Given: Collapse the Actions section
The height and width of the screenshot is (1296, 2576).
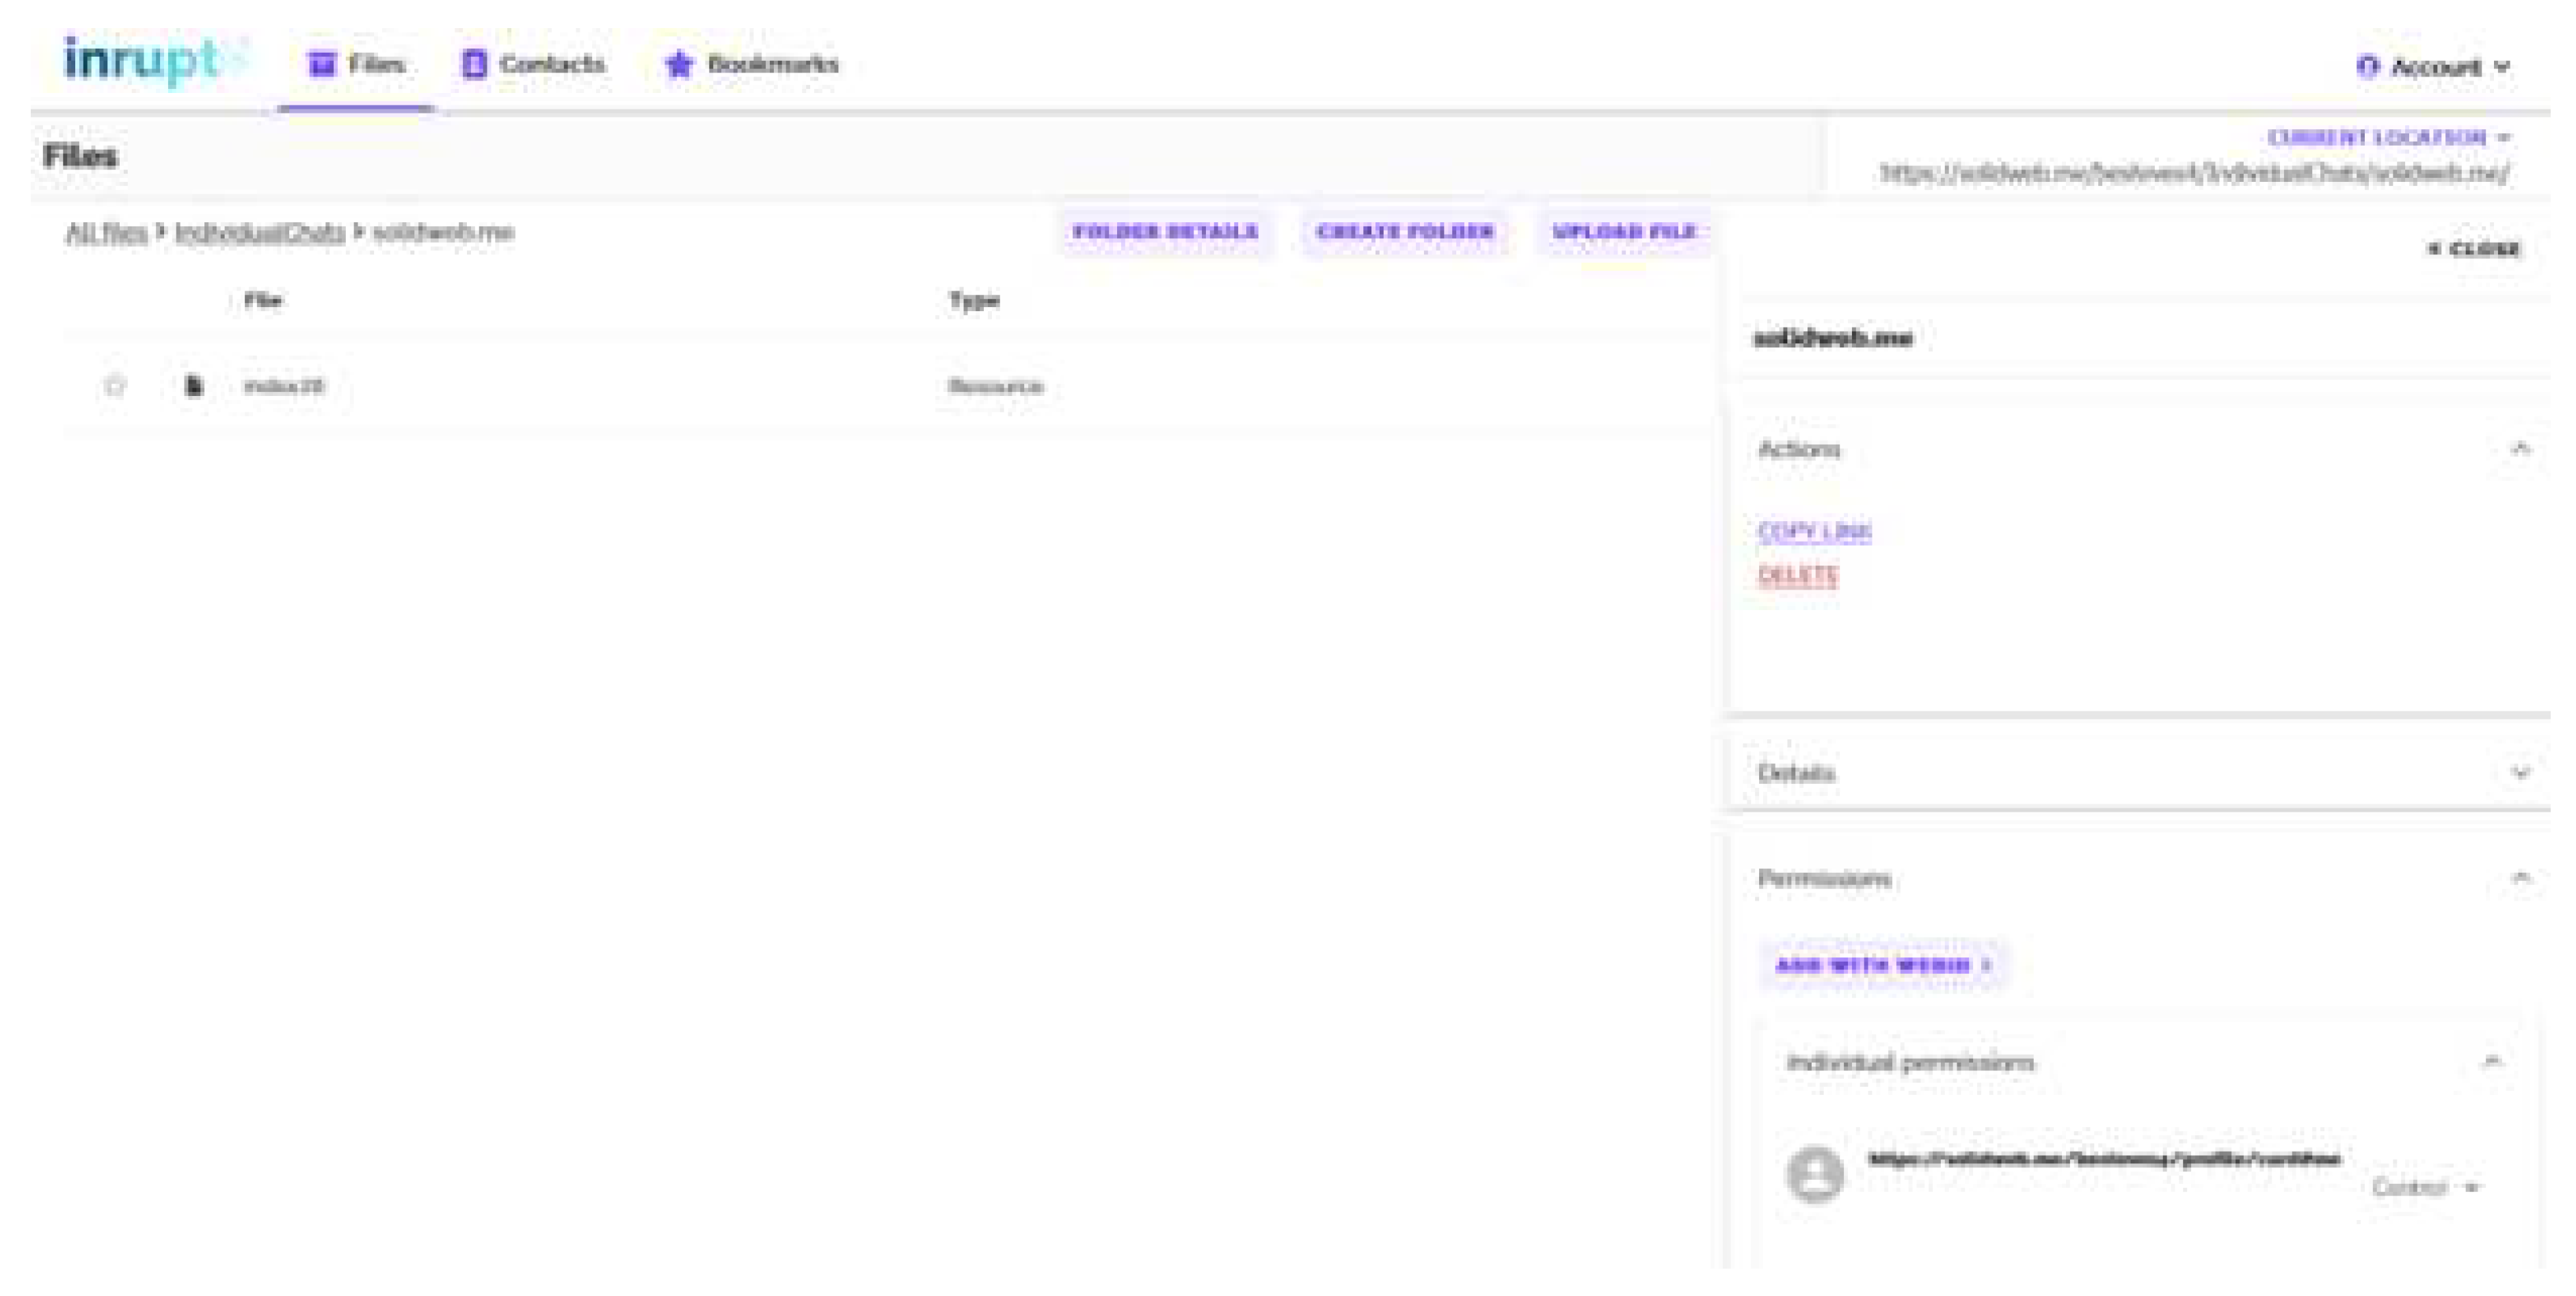Looking at the screenshot, I should 2520,449.
